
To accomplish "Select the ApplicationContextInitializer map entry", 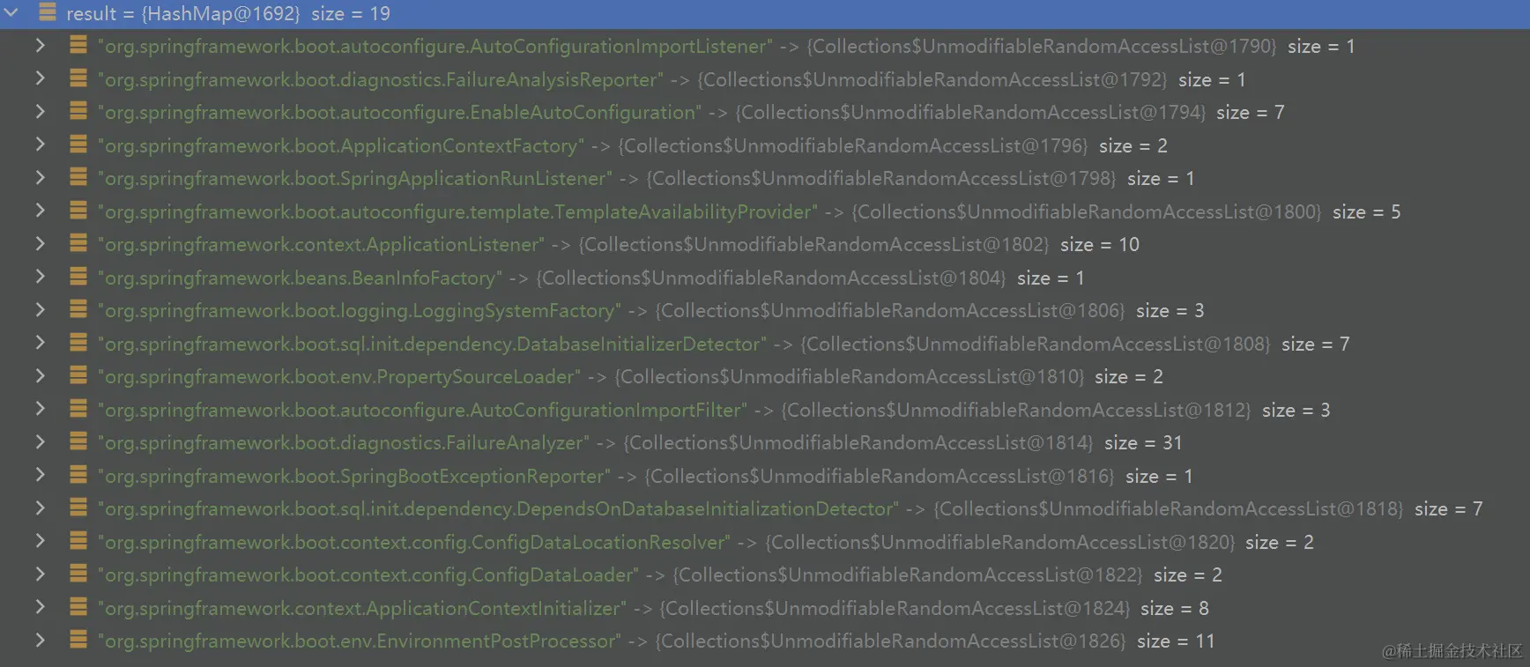I will pyautogui.click(x=765, y=608).
